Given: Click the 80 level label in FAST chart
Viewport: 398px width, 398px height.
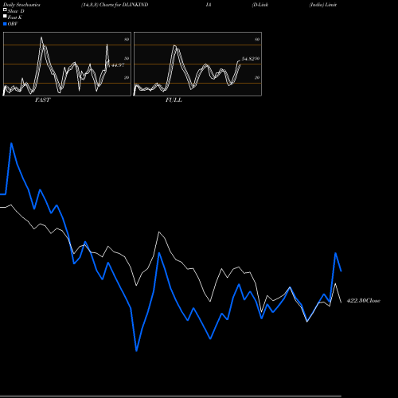Looking at the screenshot, I should click(x=127, y=39).
